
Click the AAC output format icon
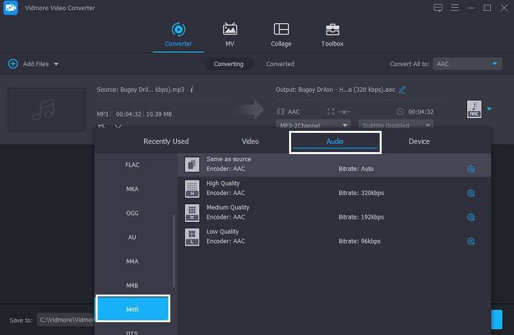(474, 110)
